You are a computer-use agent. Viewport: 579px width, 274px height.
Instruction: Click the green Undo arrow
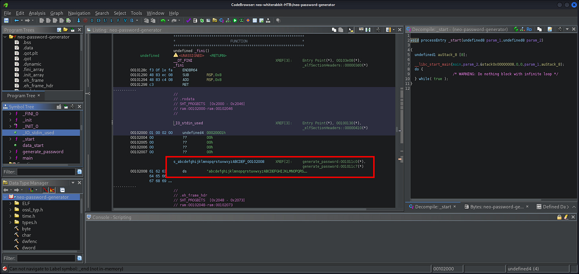[162, 21]
